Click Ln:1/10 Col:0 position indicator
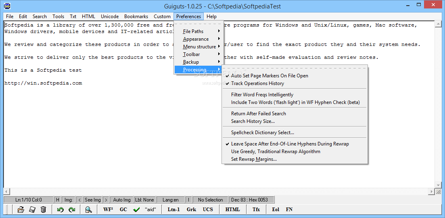 point(28,200)
